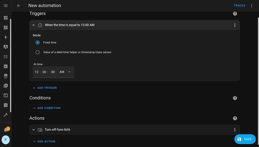Image resolution: width=259 pixels, height=147 pixels.
Task: Open Developer Tools via the wrench icon
Action: 6,115
